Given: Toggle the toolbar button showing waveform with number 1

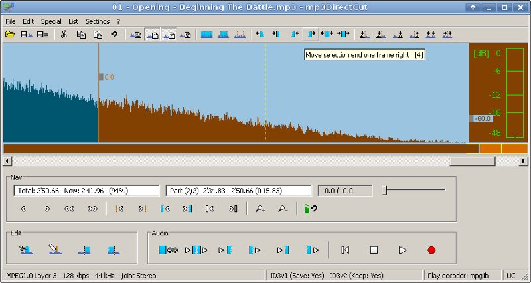Looking at the screenshot, I should [x=153, y=35].
